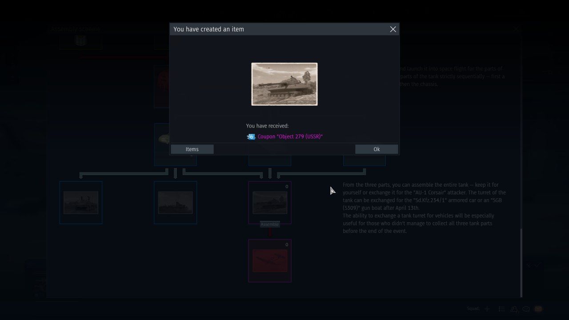Add a squad member with the plus icon
This screenshot has width=569, height=320.
[x=487, y=309]
